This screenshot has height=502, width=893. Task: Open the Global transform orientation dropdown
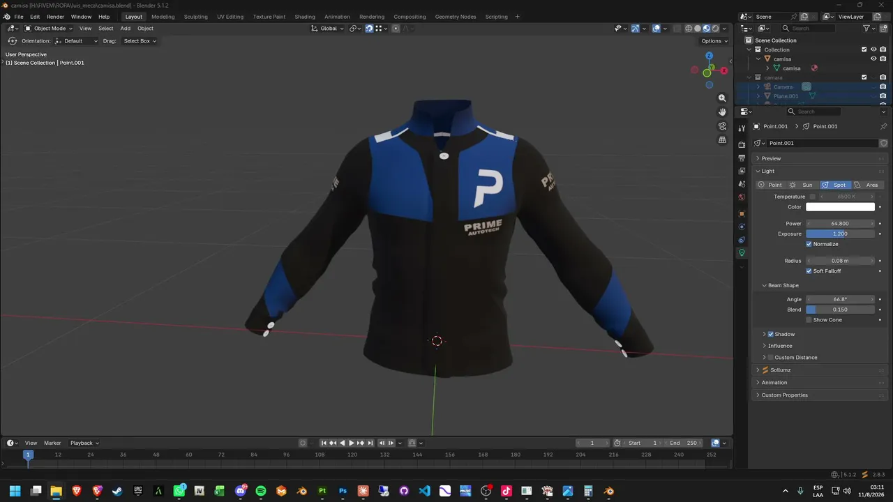pyautogui.click(x=328, y=29)
